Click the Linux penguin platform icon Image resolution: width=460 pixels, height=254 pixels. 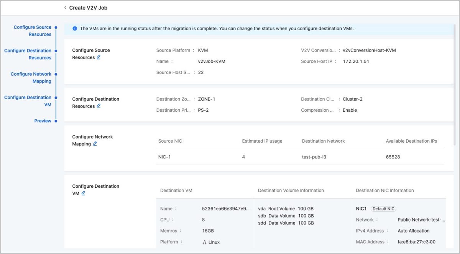pyautogui.click(x=204, y=242)
